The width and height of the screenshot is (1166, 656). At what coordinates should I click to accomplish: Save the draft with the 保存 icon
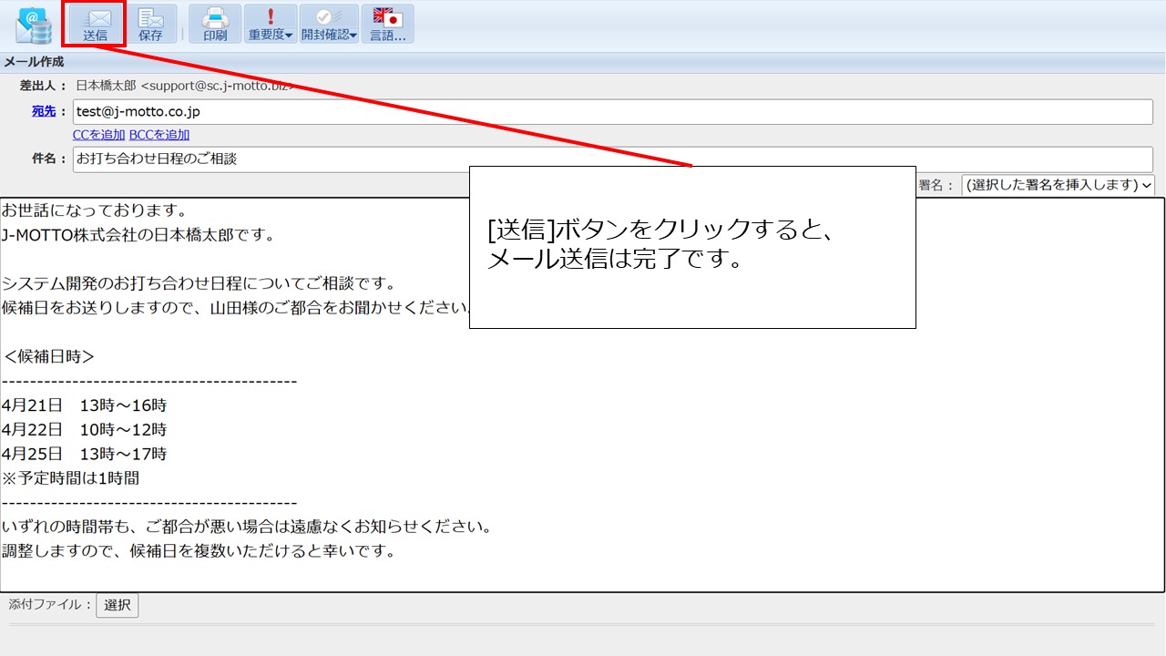pos(150,25)
